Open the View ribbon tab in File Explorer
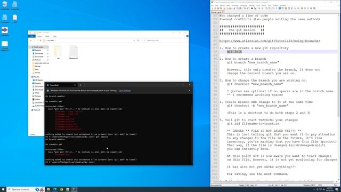 [54, 36]
